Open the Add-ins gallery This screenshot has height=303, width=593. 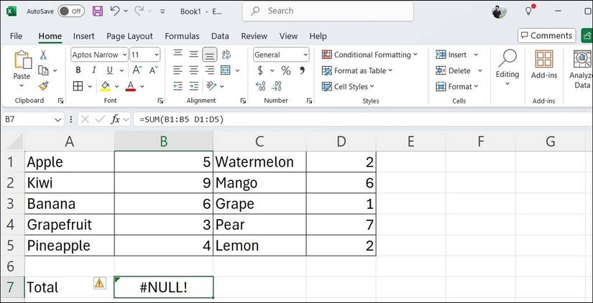pyautogui.click(x=544, y=64)
